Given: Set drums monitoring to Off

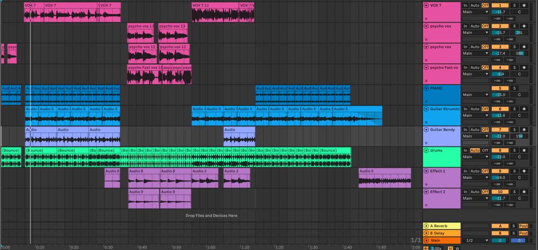Looking at the screenshot, I should click(x=485, y=151).
